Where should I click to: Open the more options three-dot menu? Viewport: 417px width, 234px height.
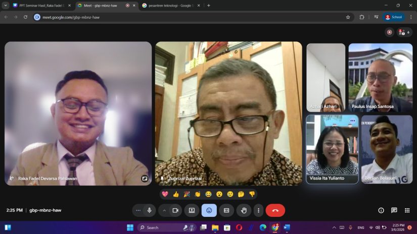tap(258, 210)
